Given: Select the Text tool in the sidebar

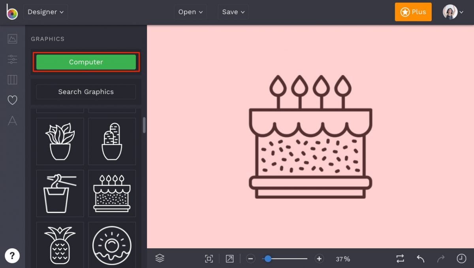Looking at the screenshot, I should point(12,121).
